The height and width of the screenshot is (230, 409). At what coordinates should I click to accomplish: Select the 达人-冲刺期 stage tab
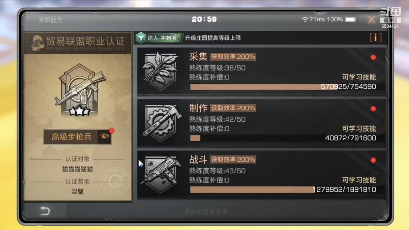(162, 38)
